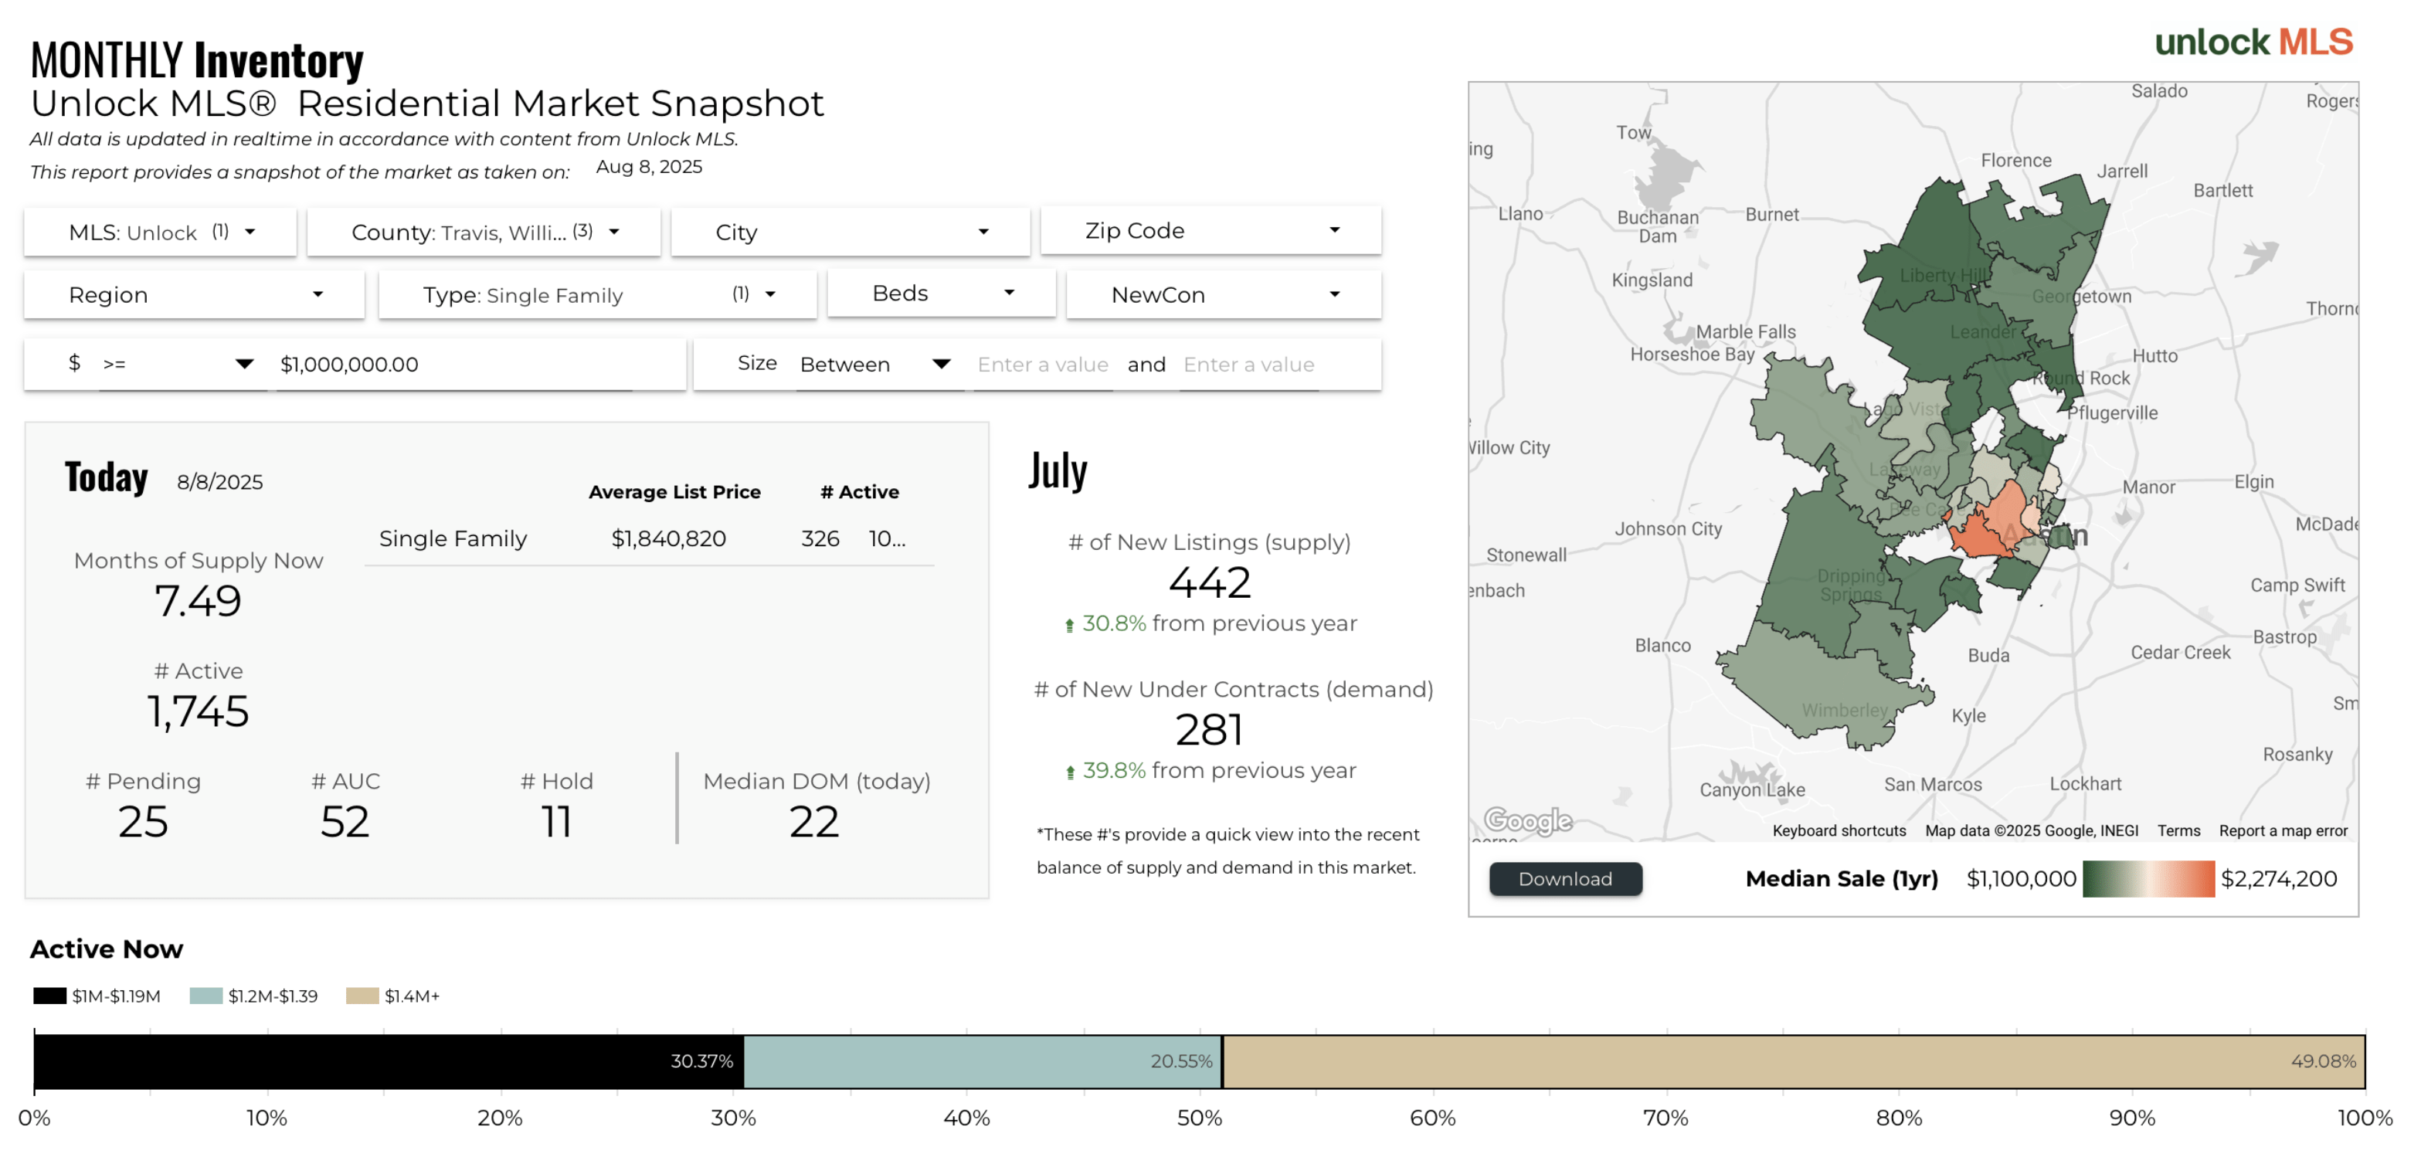Select the black 30.37% bar segment
Viewport: 2421px width, 1154px height.
point(388,1062)
